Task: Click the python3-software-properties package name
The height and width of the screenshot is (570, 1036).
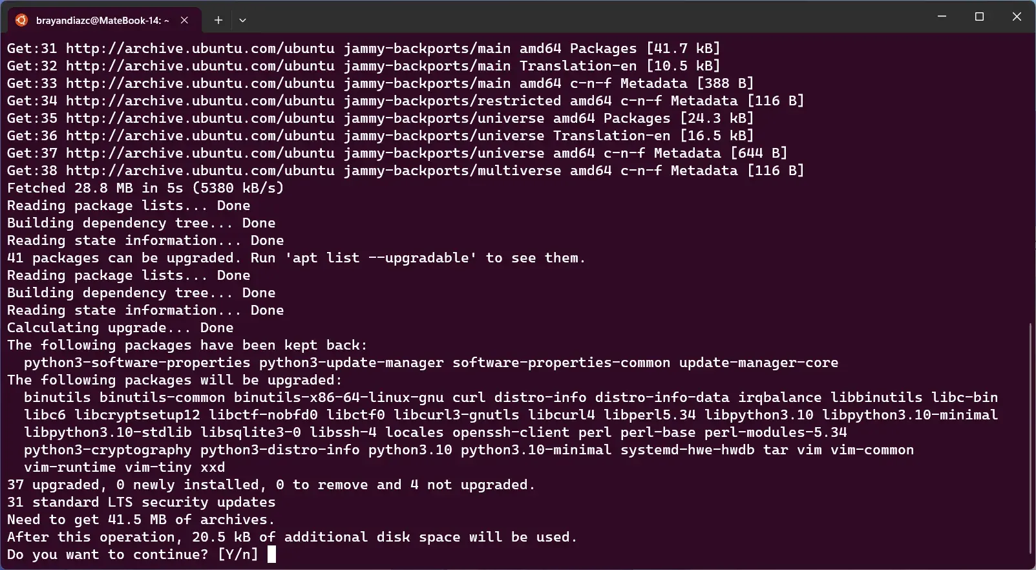Action: pos(137,363)
